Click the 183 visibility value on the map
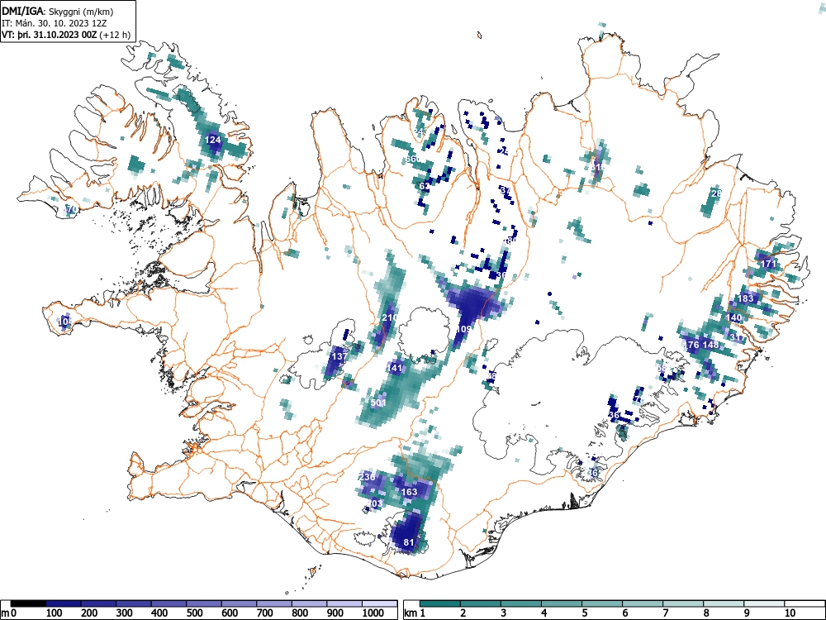Viewport: 826px width, 620px height. click(745, 298)
